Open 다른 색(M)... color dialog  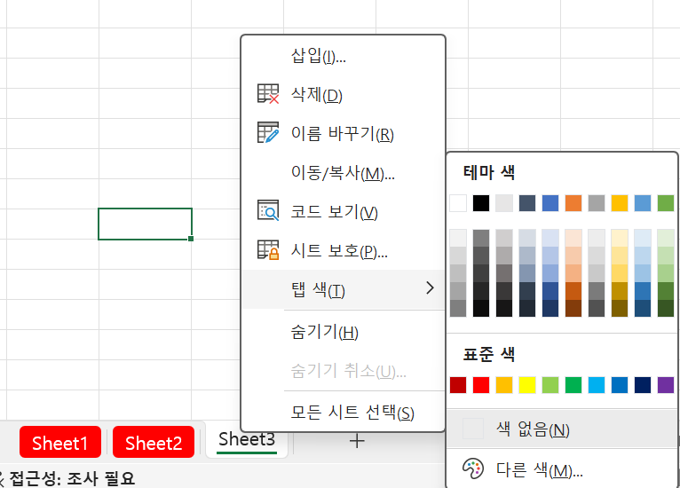pyautogui.click(x=562, y=469)
